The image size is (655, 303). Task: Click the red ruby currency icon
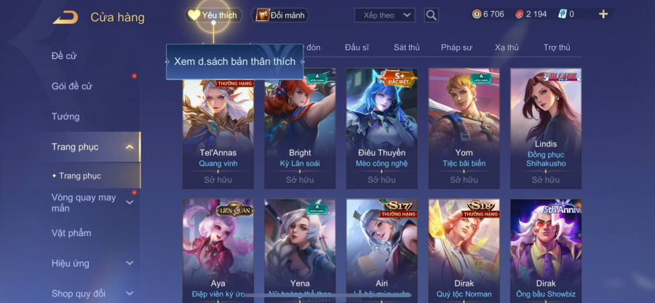point(519,15)
